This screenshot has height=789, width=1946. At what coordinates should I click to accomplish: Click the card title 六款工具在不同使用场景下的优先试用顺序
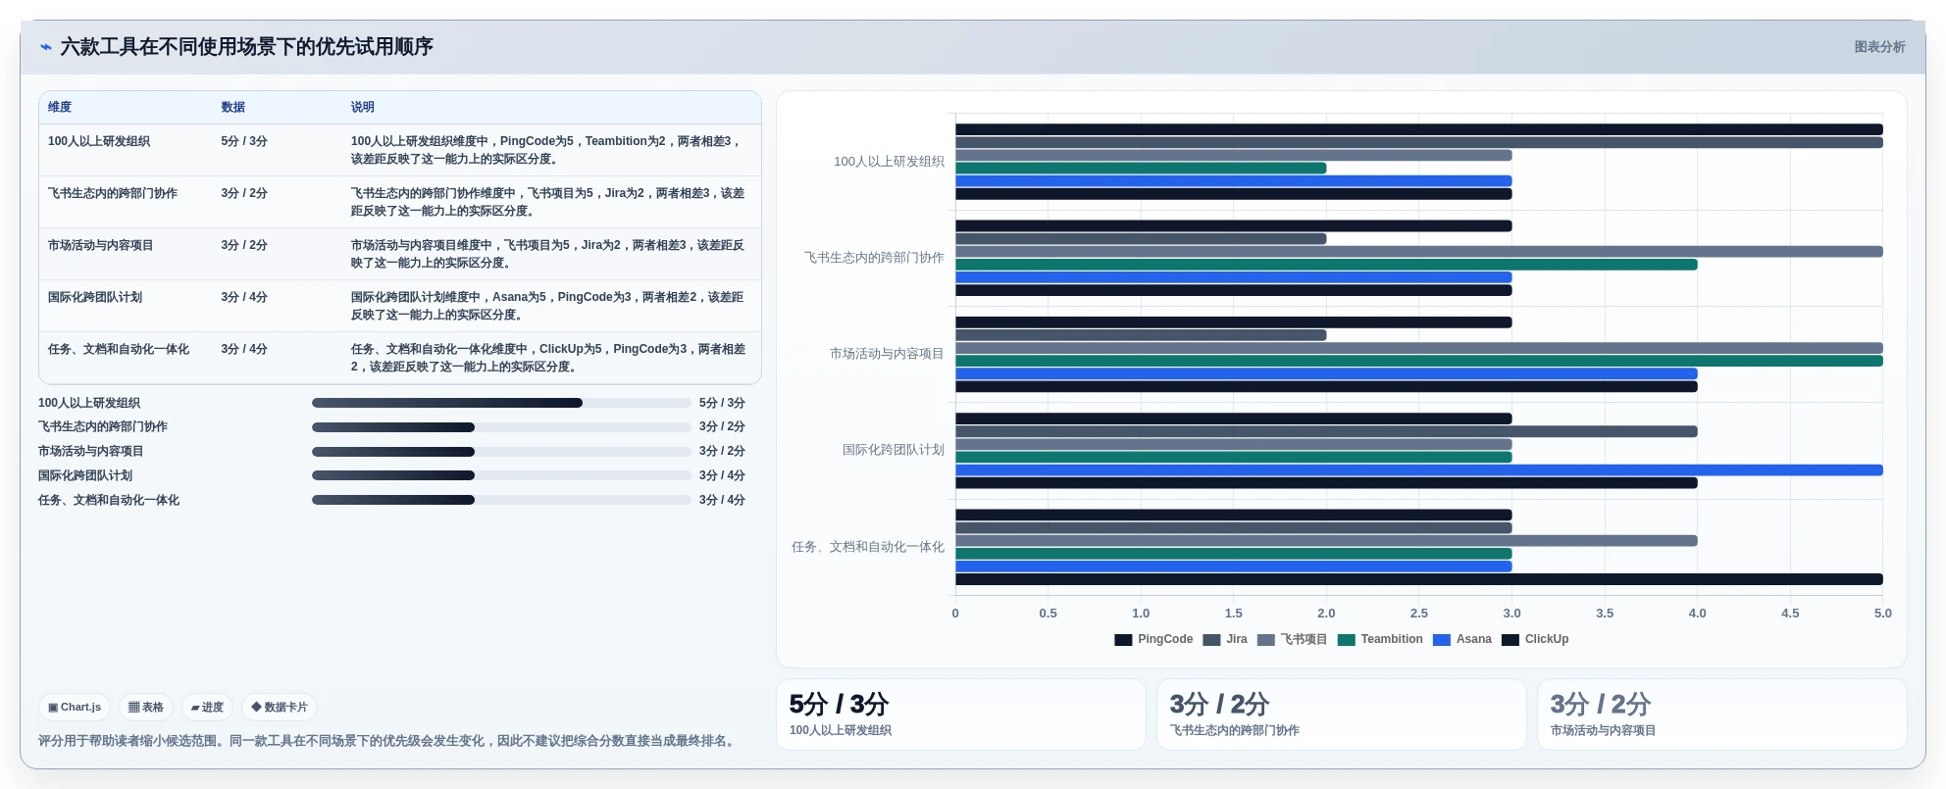click(246, 47)
